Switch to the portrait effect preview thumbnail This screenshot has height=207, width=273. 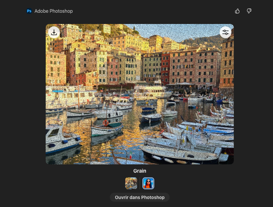pyautogui.click(x=148, y=183)
